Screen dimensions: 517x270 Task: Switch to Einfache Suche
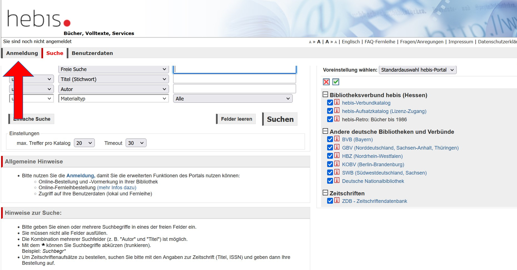(x=32, y=119)
